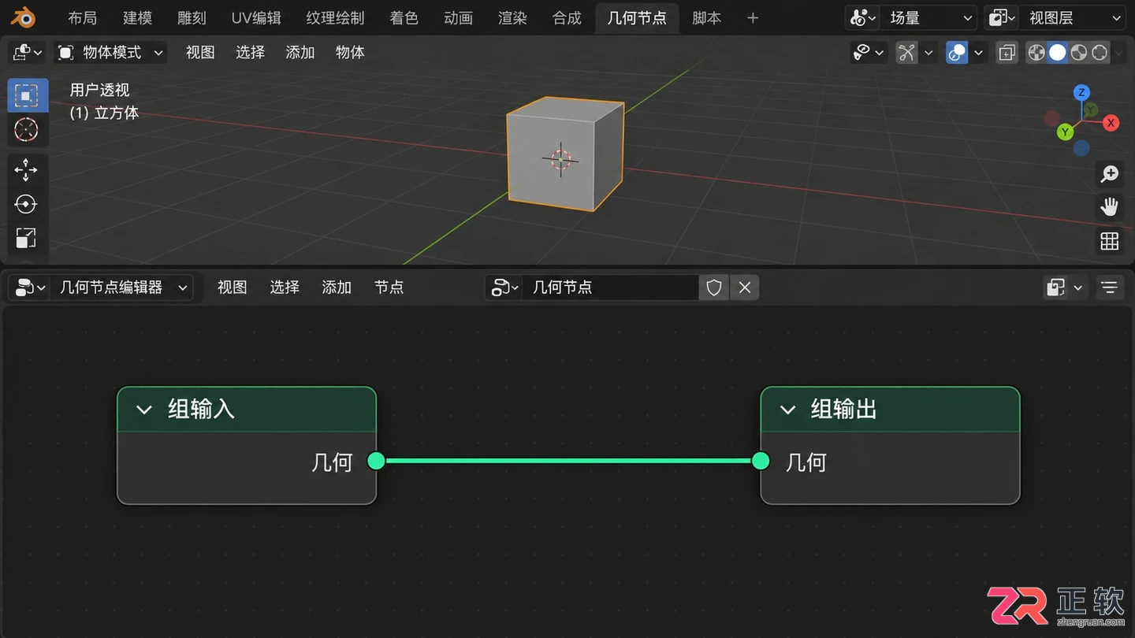Switch to the 着色 workspace tab
Viewport: 1135px width, 638px height.
click(404, 17)
